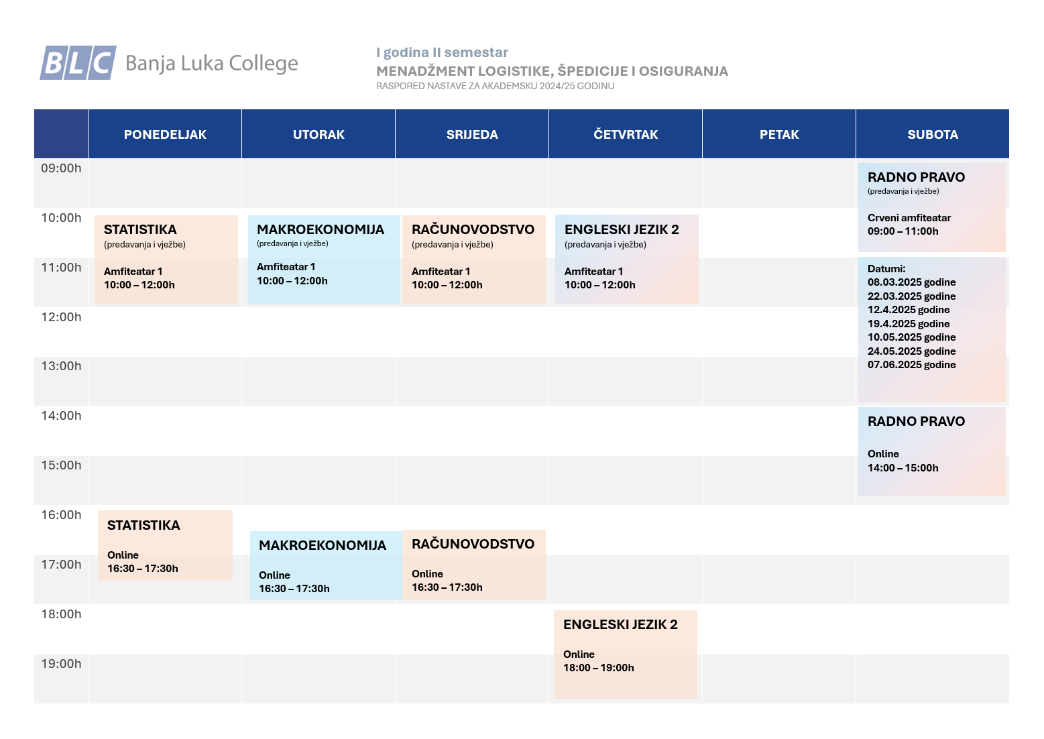
Task: Click the SRIJEDA day header
Action: point(472,134)
